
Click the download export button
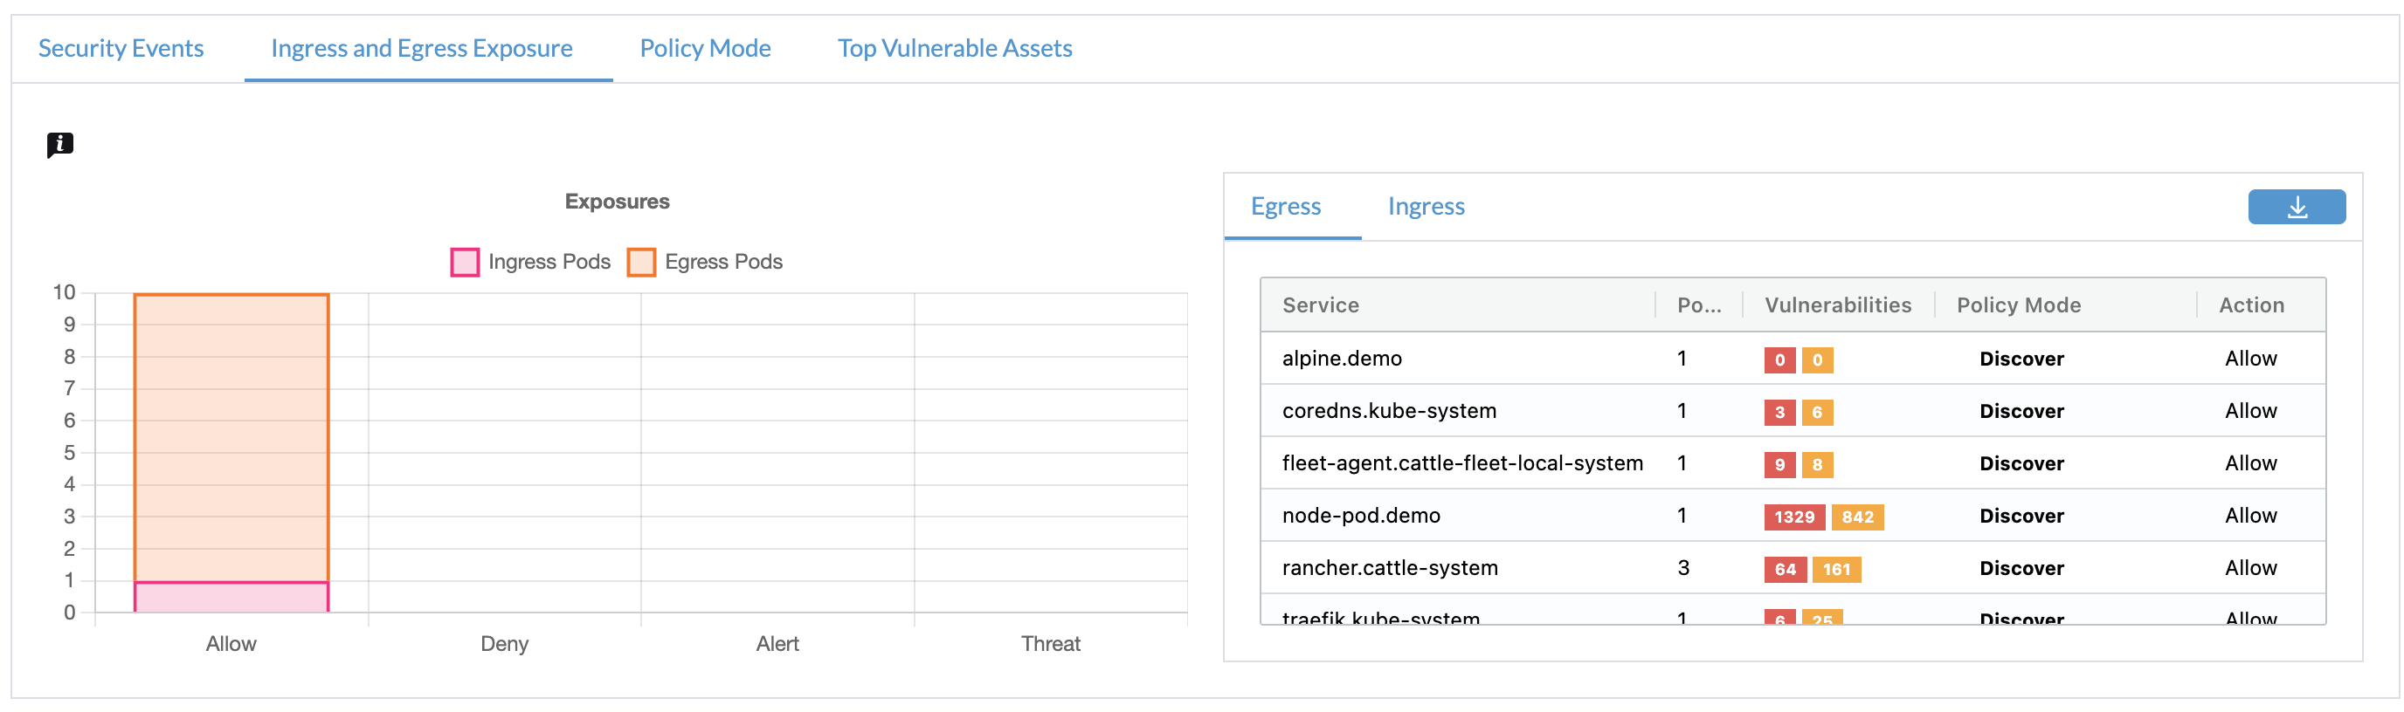pyautogui.click(x=2296, y=207)
